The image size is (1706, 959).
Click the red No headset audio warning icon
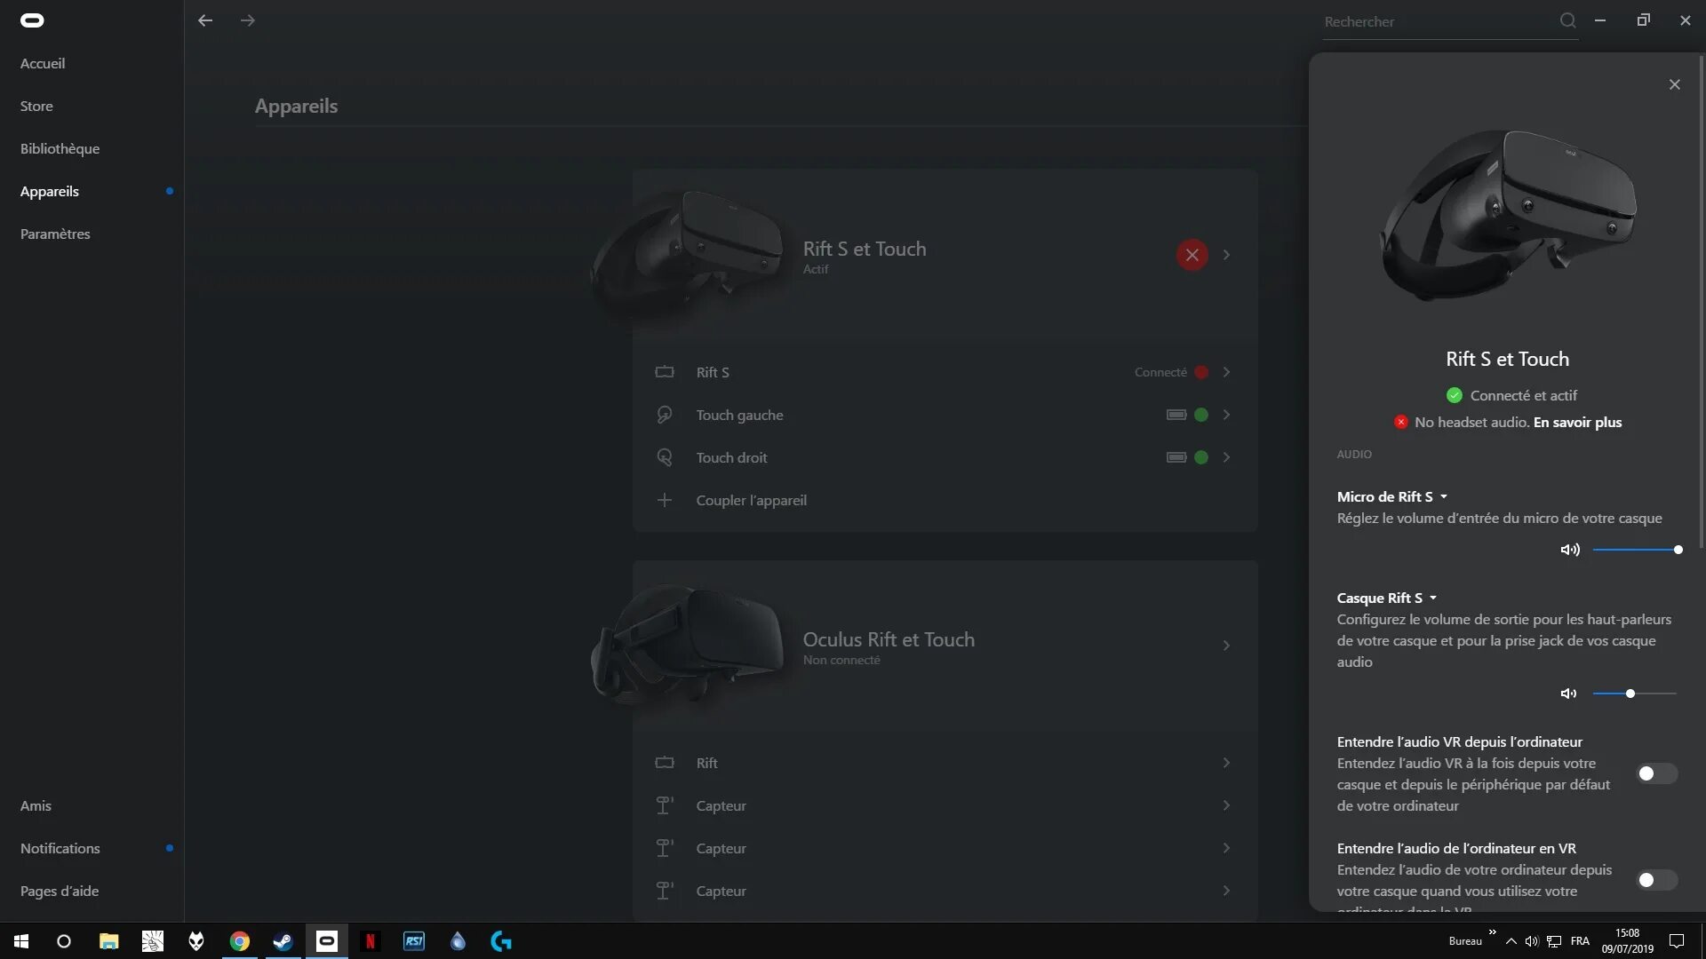(1401, 422)
